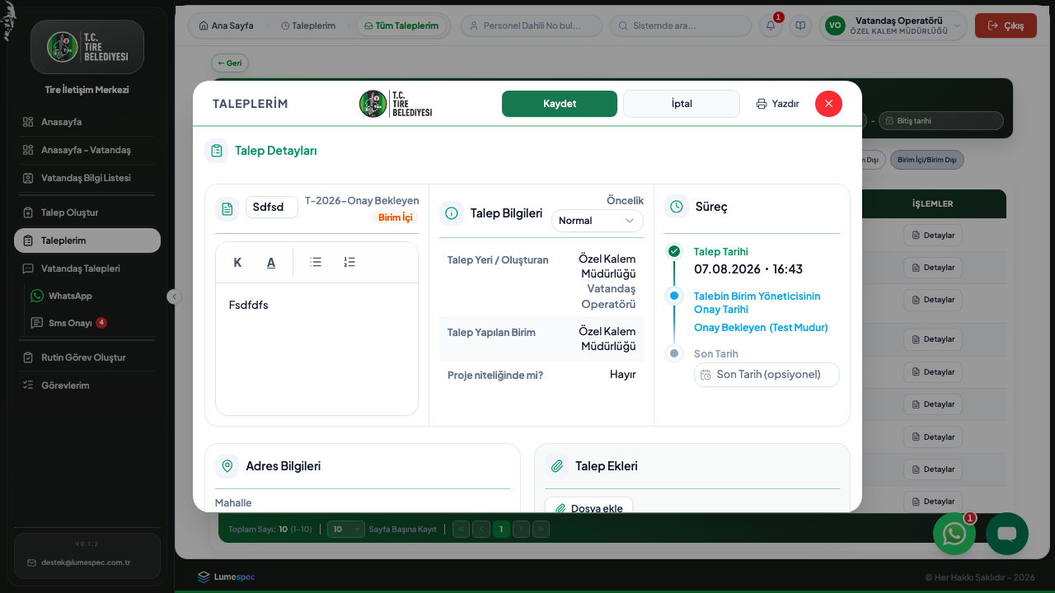Edit the Sdfsd title input field
1055x593 pixels.
(272, 208)
